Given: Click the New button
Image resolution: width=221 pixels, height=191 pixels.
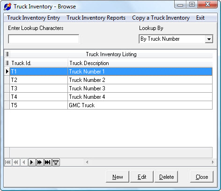Looking at the screenshot, I should 118,176.
